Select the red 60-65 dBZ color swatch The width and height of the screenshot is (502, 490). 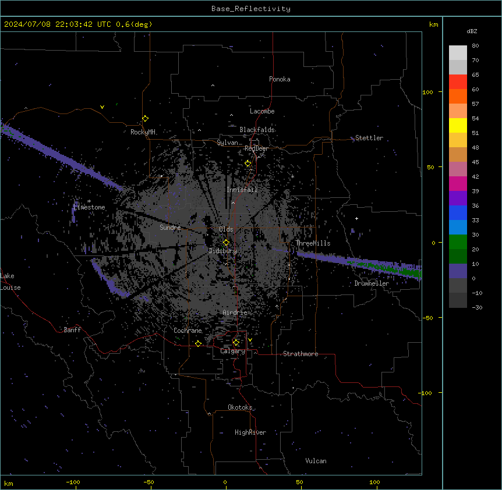pyautogui.click(x=458, y=81)
